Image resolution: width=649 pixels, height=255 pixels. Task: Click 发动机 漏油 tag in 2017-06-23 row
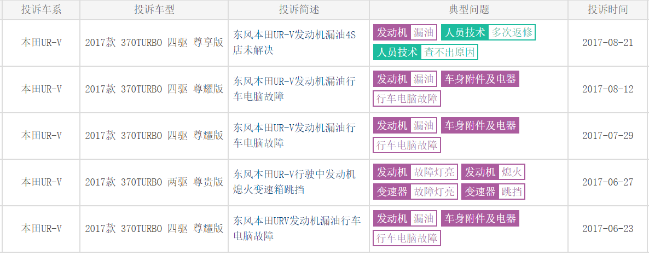[405, 218]
